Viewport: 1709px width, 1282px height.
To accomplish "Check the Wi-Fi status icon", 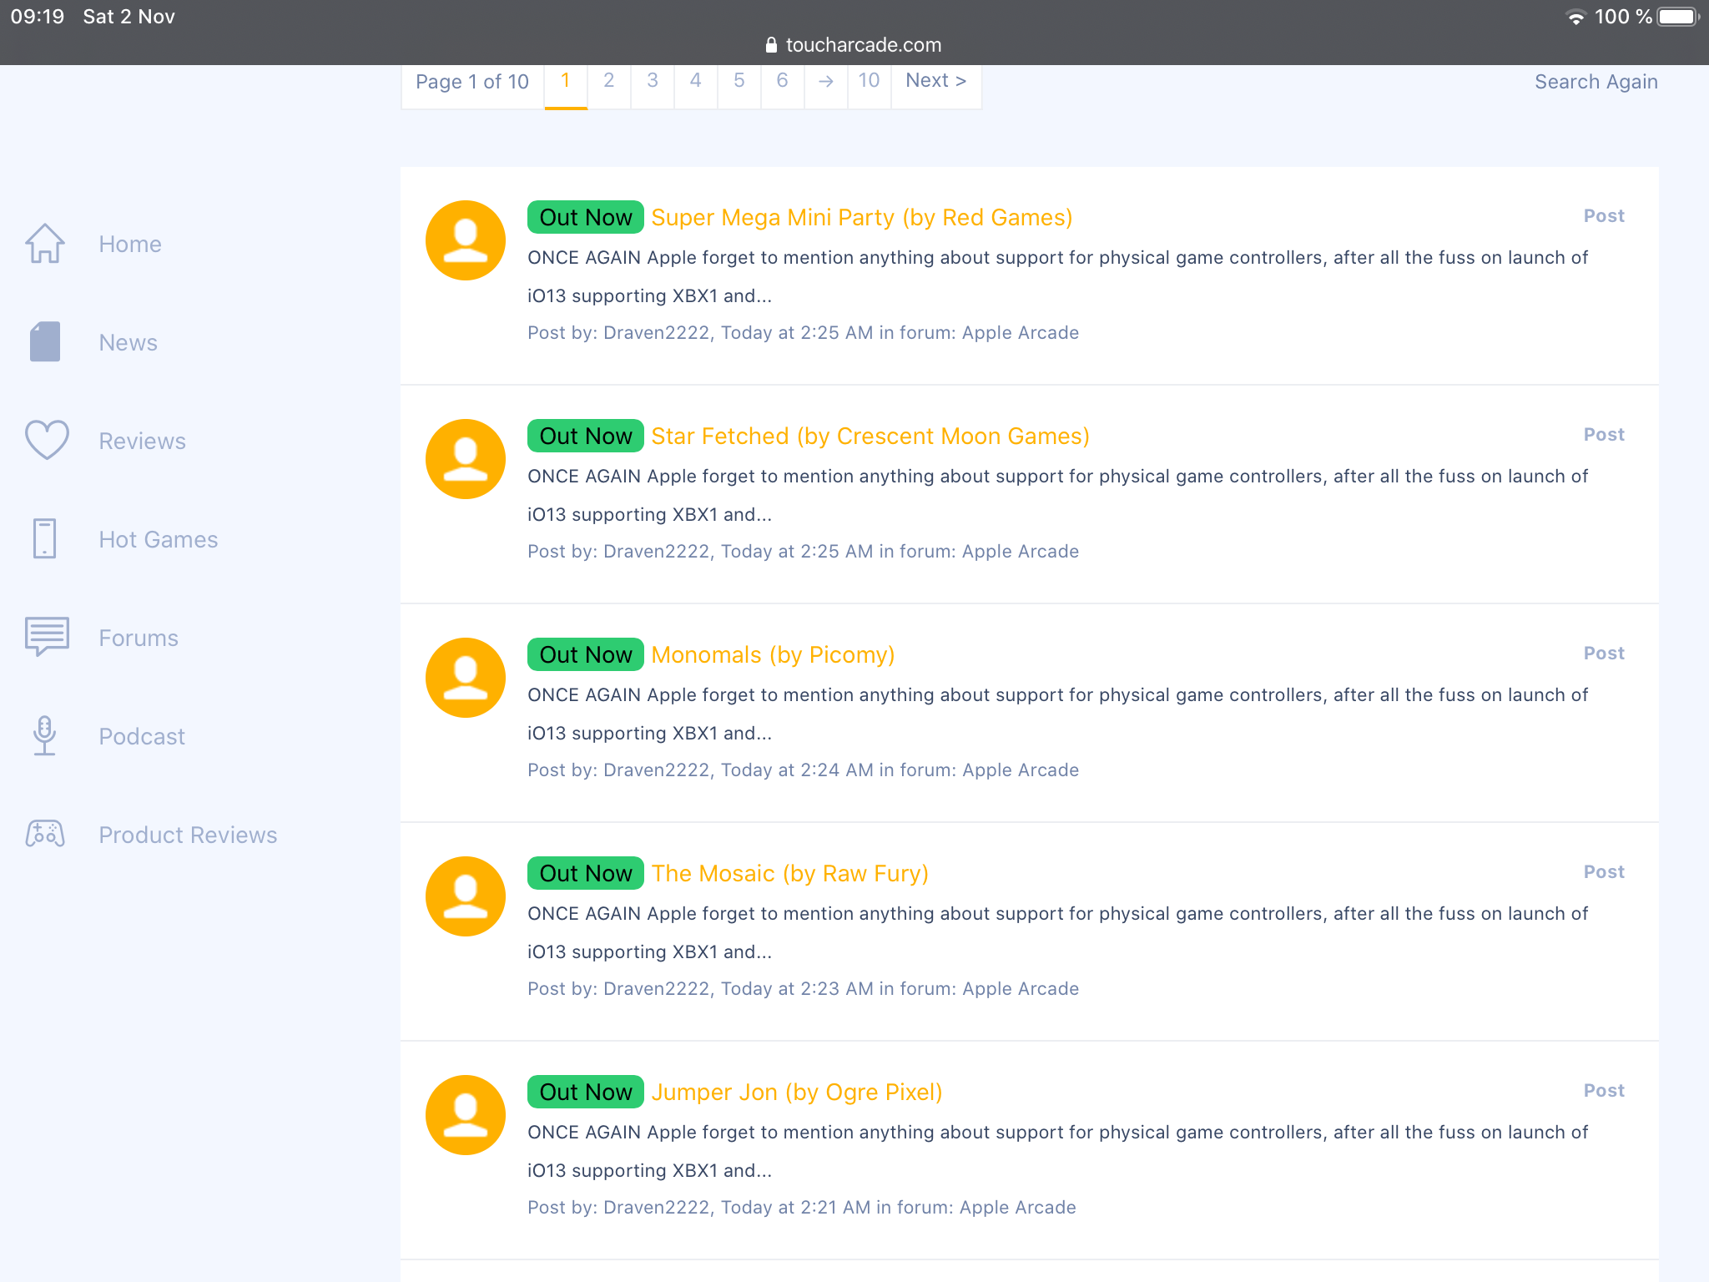I will (x=1575, y=18).
